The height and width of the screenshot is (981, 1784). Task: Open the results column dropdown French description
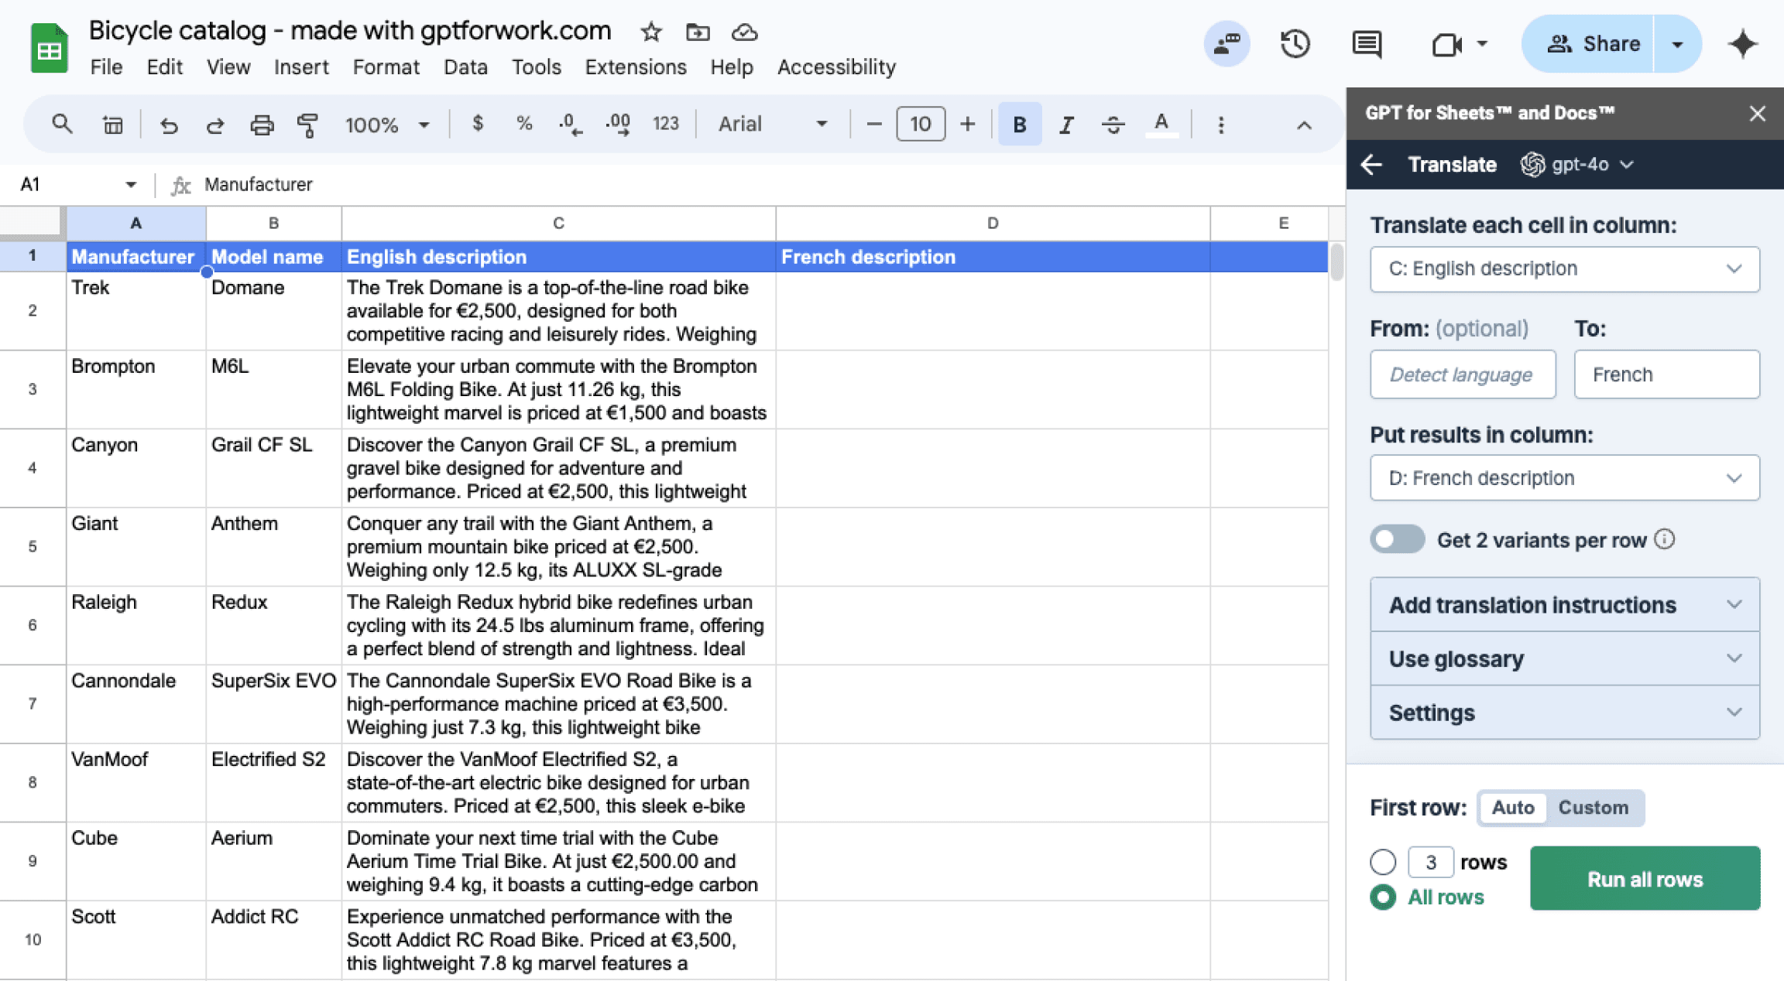pos(1564,478)
